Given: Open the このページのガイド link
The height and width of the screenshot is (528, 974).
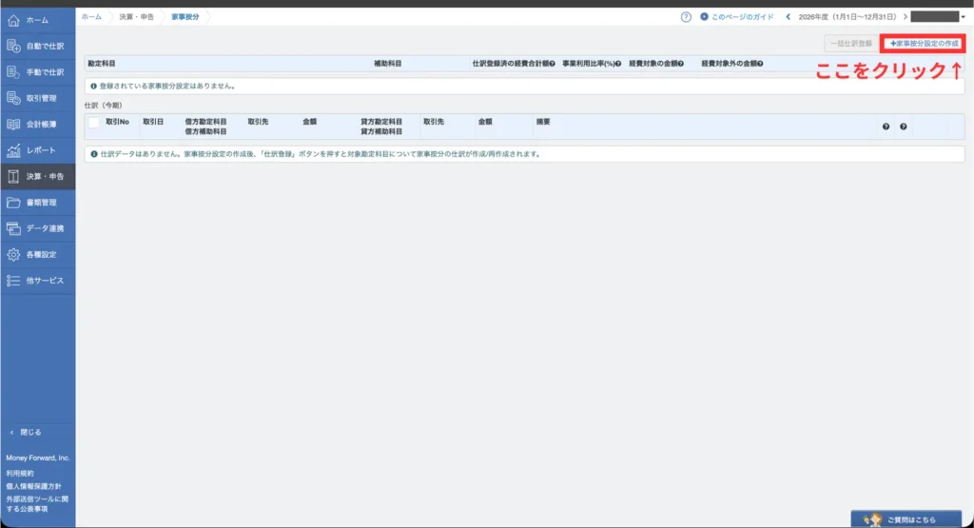Looking at the screenshot, I should point(737,17).
